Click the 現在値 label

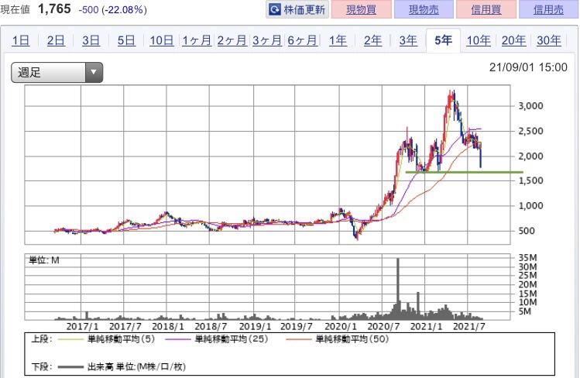click(15, 9)
